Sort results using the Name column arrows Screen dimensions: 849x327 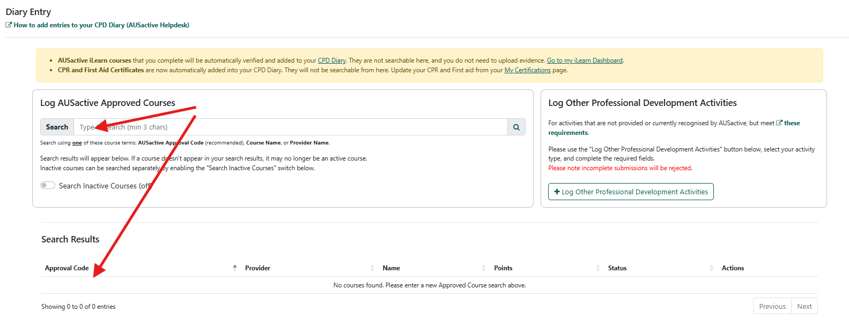(484, 268)
